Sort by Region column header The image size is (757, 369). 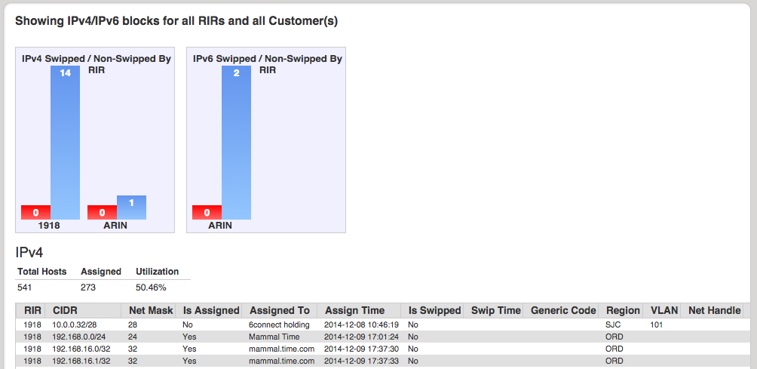(623, 311)
